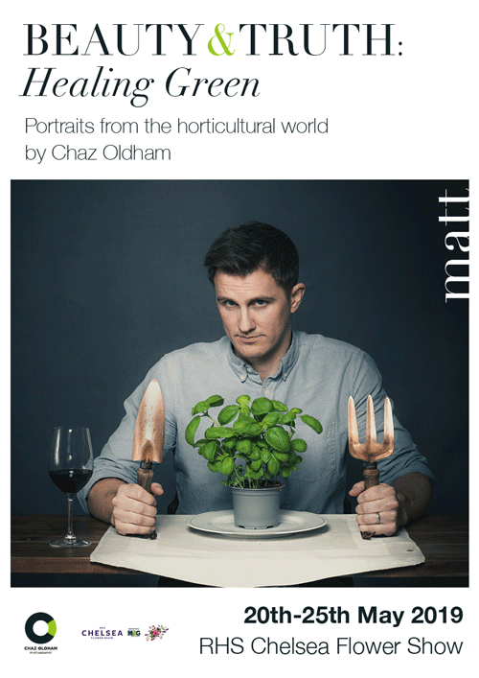This screenshot has width=479, height=678.
Task: Click the 'CHAZ OLDHAM' text under logo
Action: (x=40, y=647)
